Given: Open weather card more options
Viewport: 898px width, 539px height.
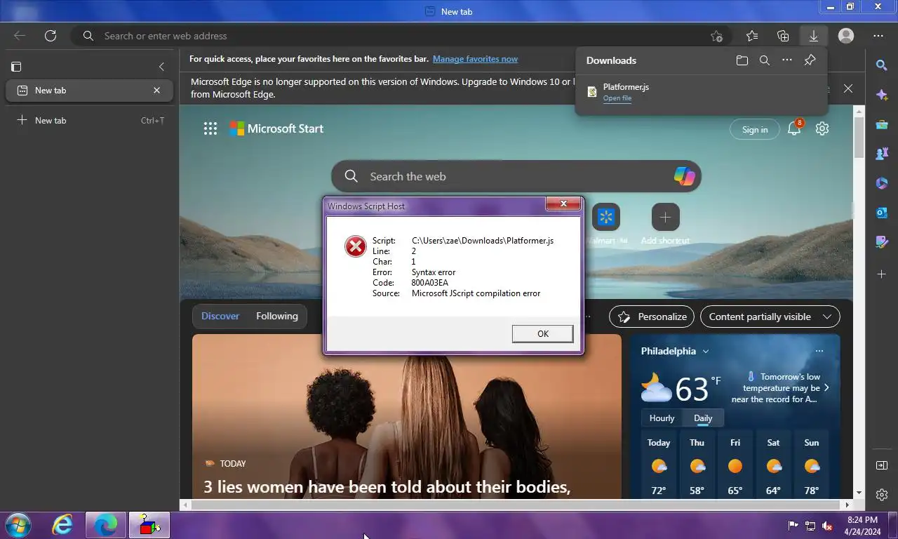Looking at the screenshot, I should [819, 351].
